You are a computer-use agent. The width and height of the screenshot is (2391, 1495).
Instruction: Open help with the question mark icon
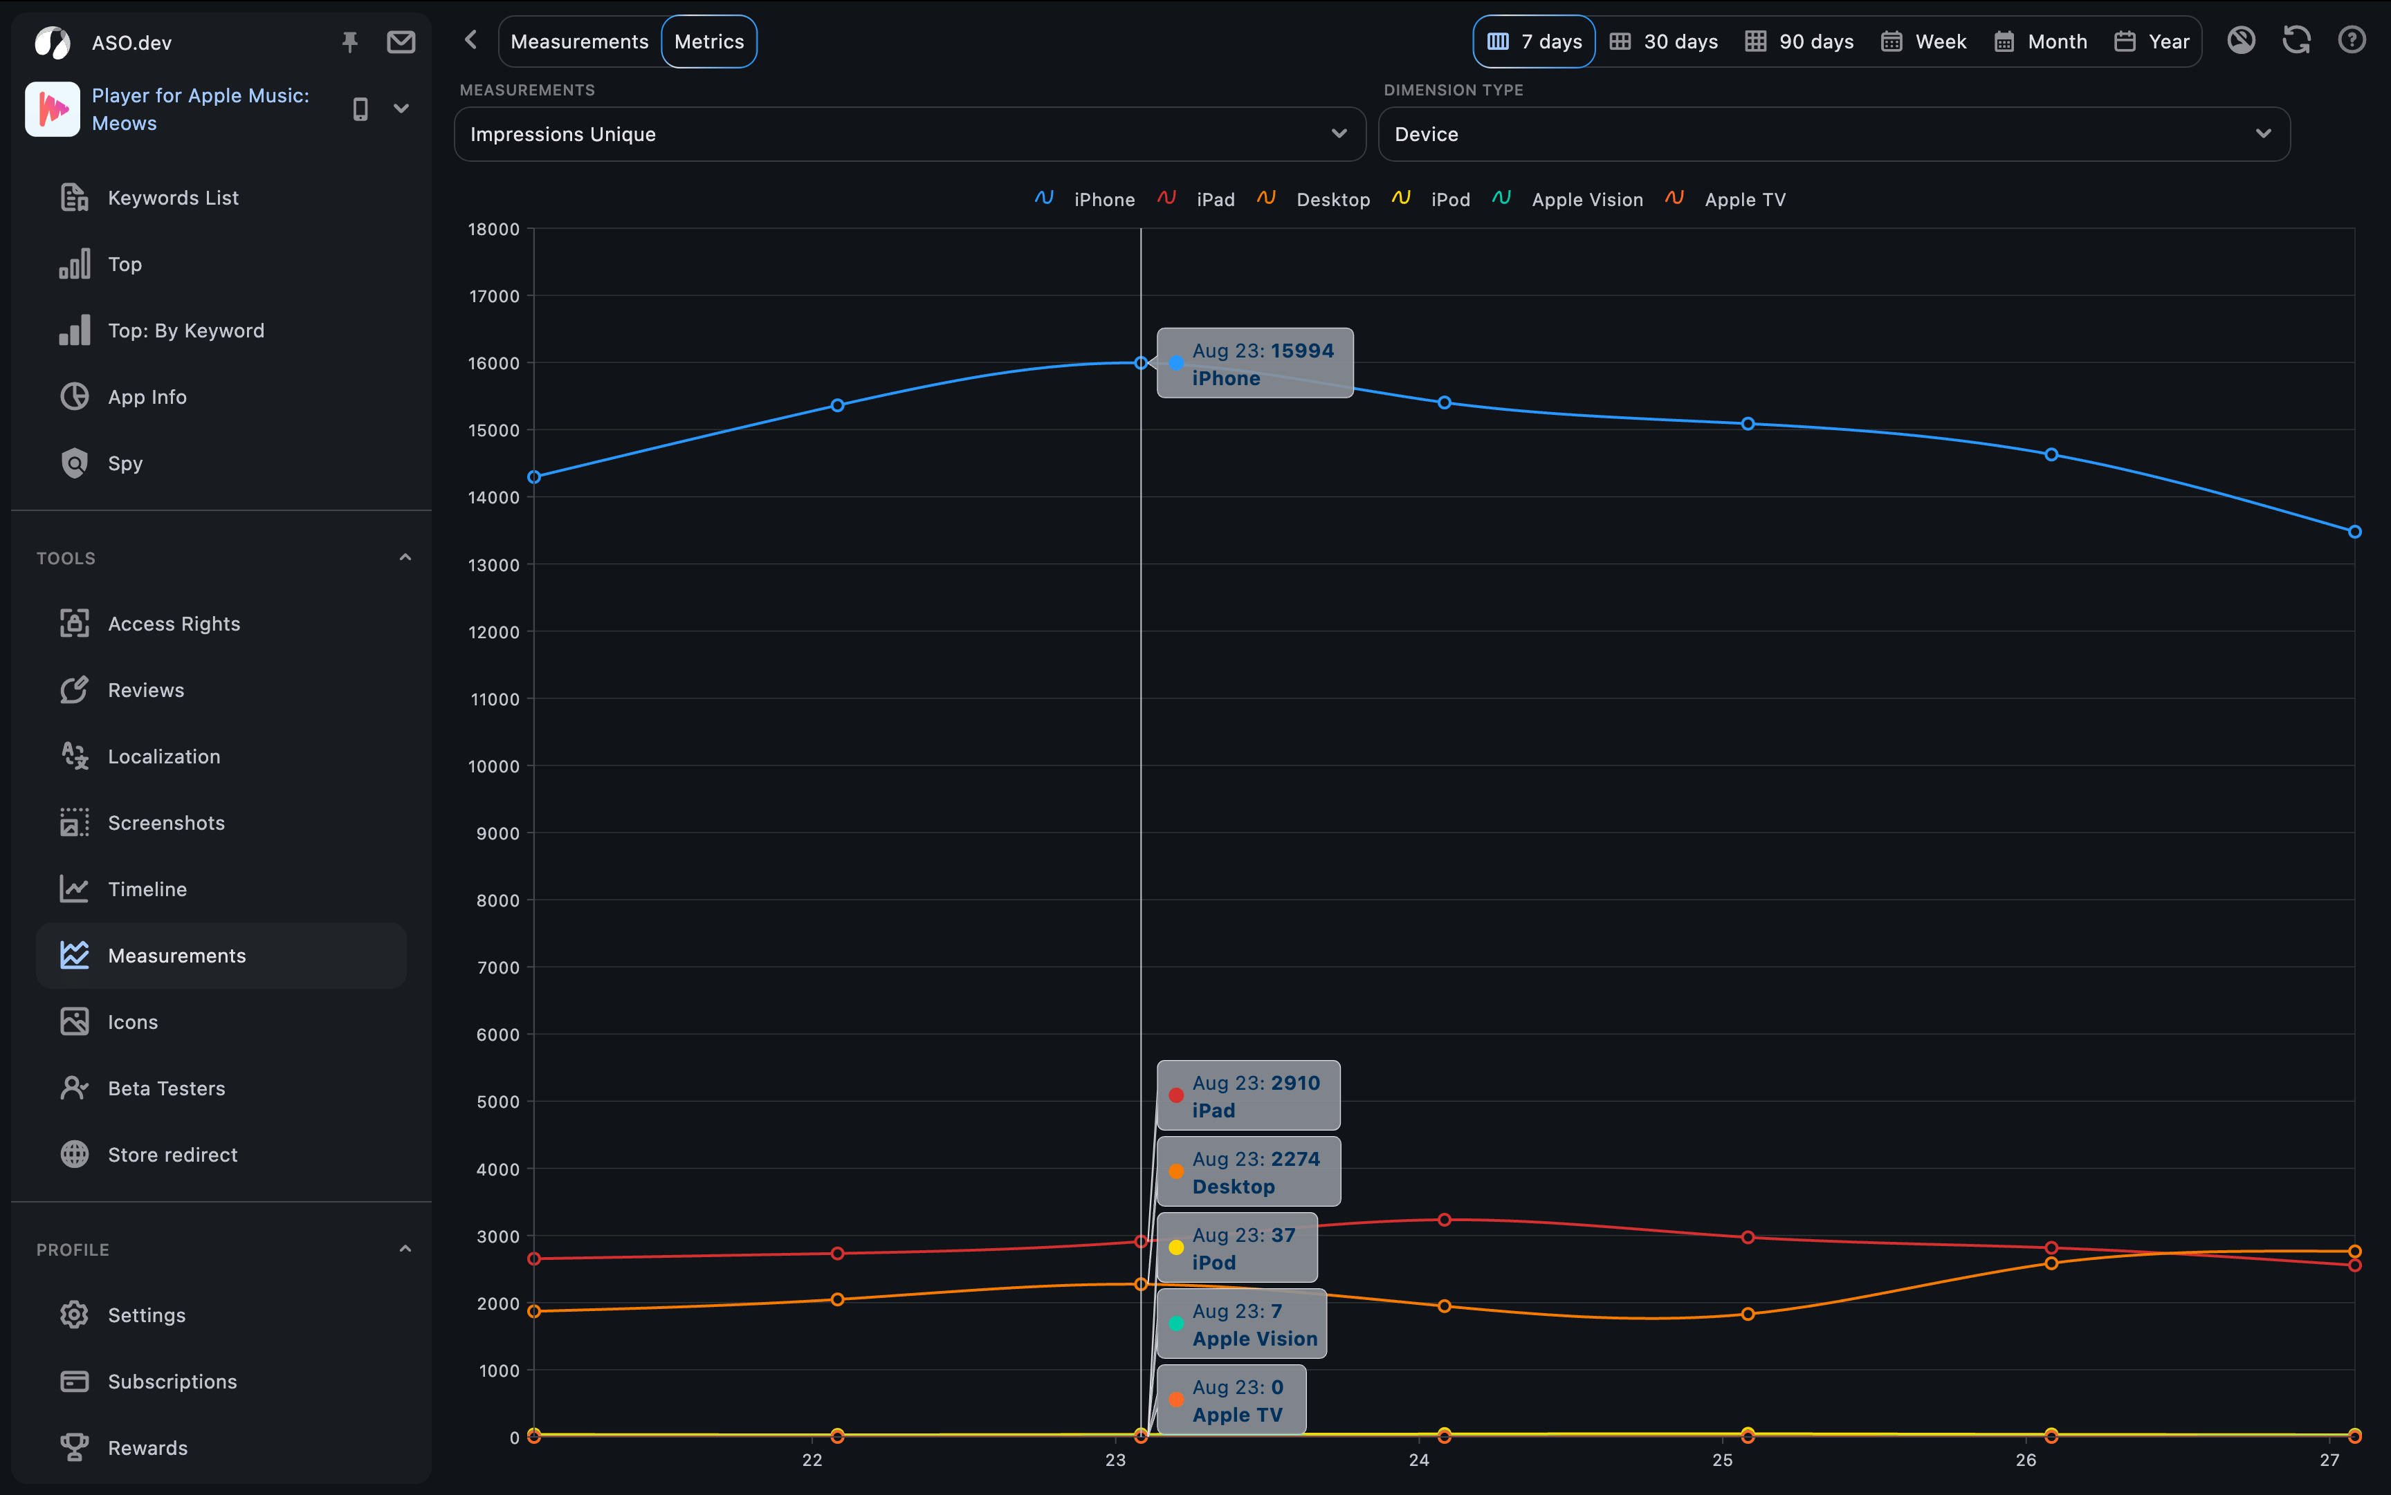click(2352, 39)
